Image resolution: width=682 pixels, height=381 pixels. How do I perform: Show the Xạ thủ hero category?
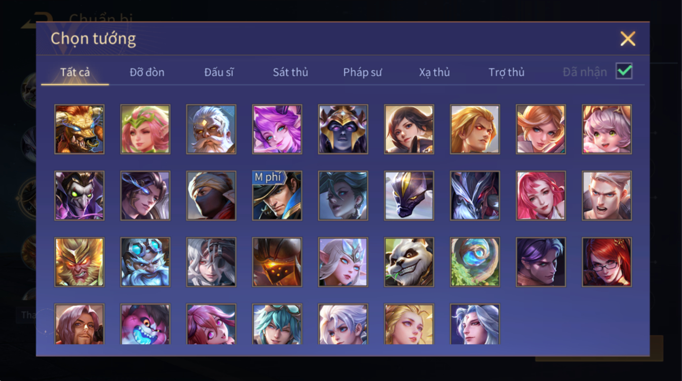[434, 72]
